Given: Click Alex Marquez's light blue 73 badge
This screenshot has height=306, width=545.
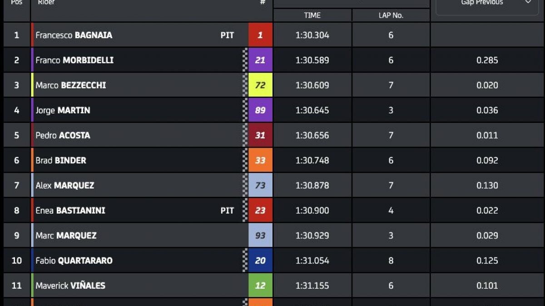Looking at the screenshot, I should coord(260,185).
